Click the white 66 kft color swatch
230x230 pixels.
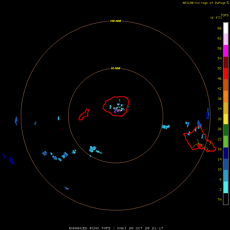click(226, 28)
